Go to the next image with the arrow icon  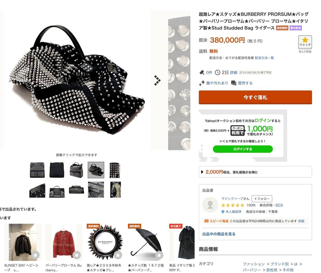point(157,80)
